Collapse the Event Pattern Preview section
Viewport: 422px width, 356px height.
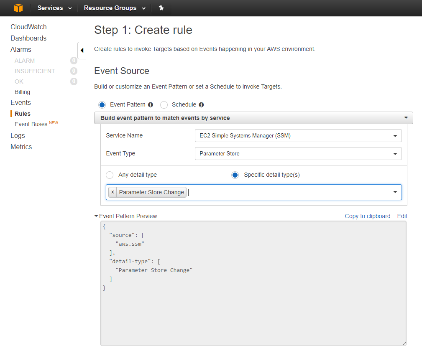tap(97, 216)
